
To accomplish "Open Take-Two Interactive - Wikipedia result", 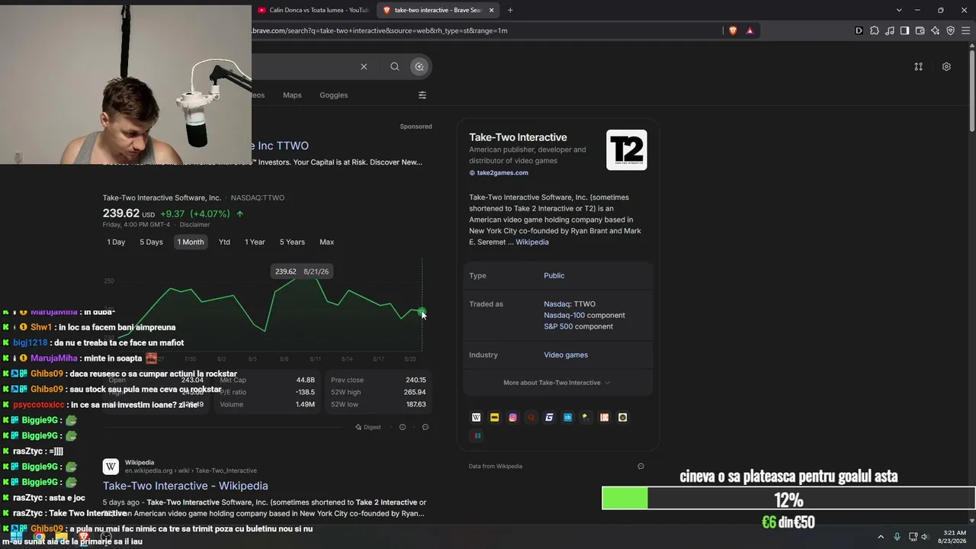I will pos(185,486).
